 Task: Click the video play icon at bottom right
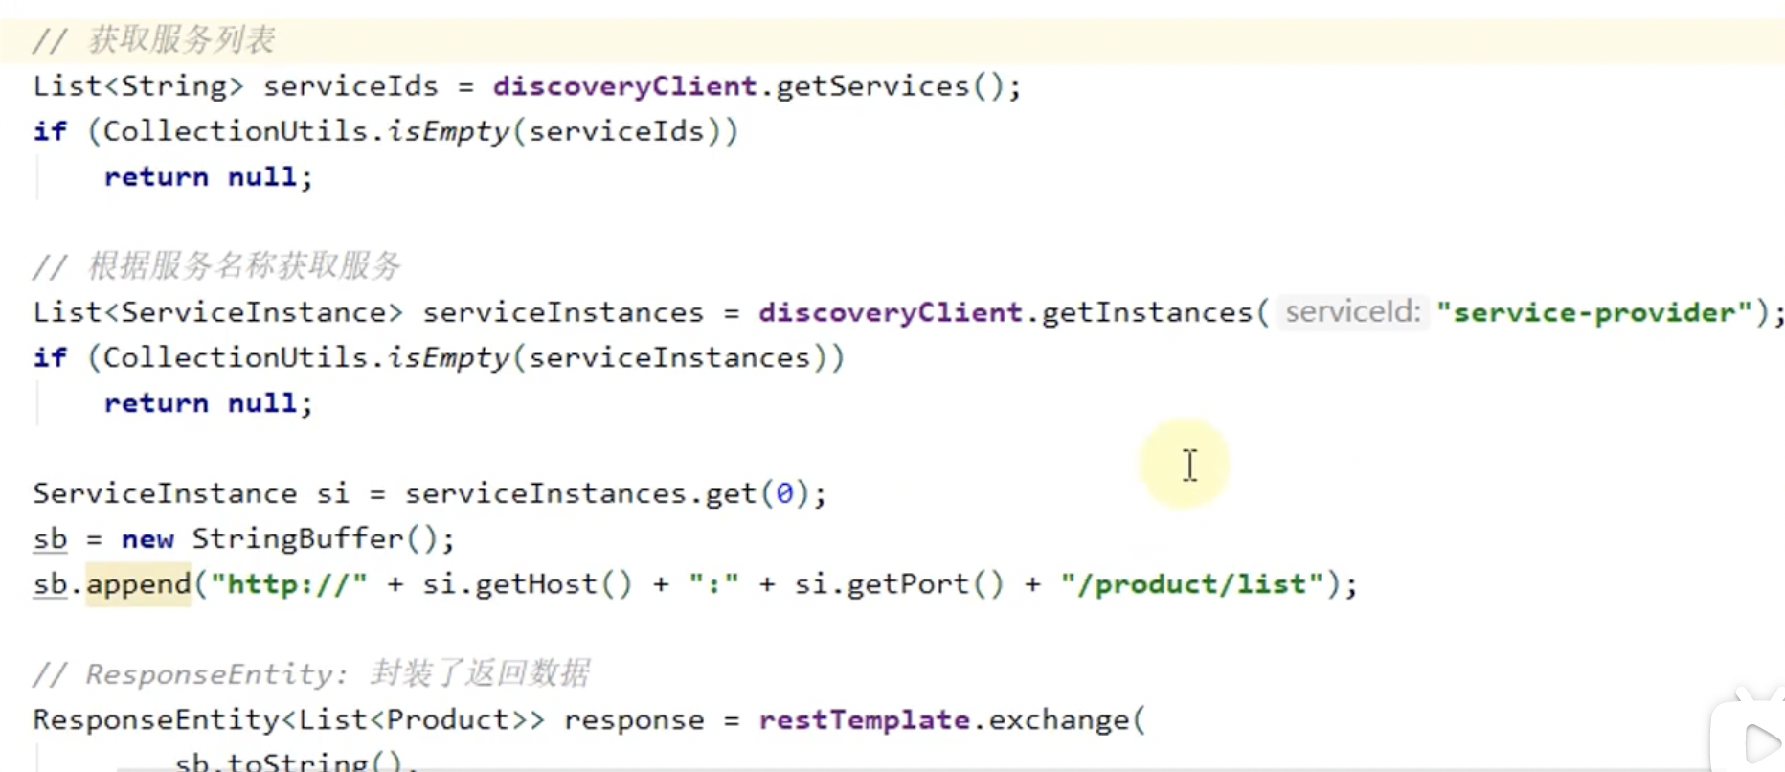click(1761, 744)
